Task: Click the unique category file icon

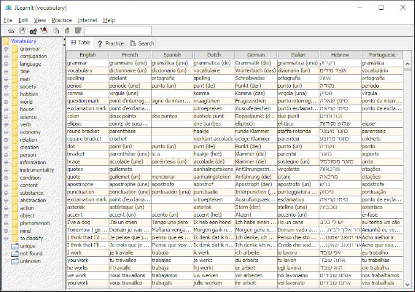Action: (x=14, y=247)
